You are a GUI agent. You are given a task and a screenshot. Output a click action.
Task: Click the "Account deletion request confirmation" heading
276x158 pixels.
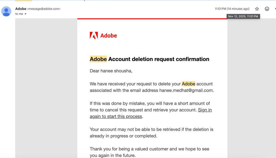[x=159, y=59]
